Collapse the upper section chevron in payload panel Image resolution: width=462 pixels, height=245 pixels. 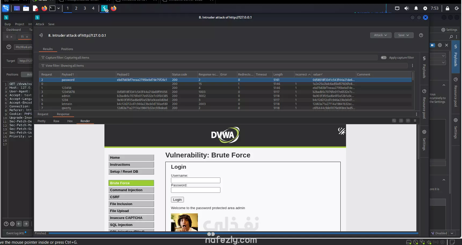coord(444,85)
